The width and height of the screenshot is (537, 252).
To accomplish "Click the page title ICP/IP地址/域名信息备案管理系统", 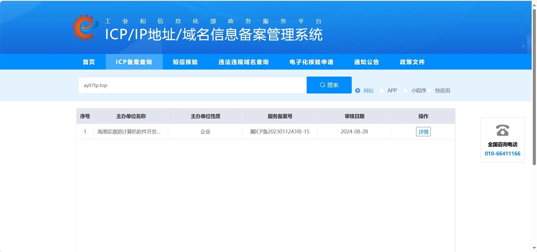I will 214,35.
